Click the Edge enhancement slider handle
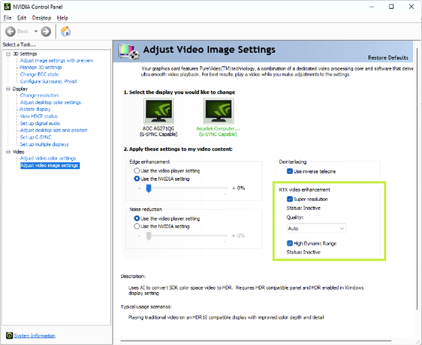The image size is (422, 345). (x=149, y=189)
